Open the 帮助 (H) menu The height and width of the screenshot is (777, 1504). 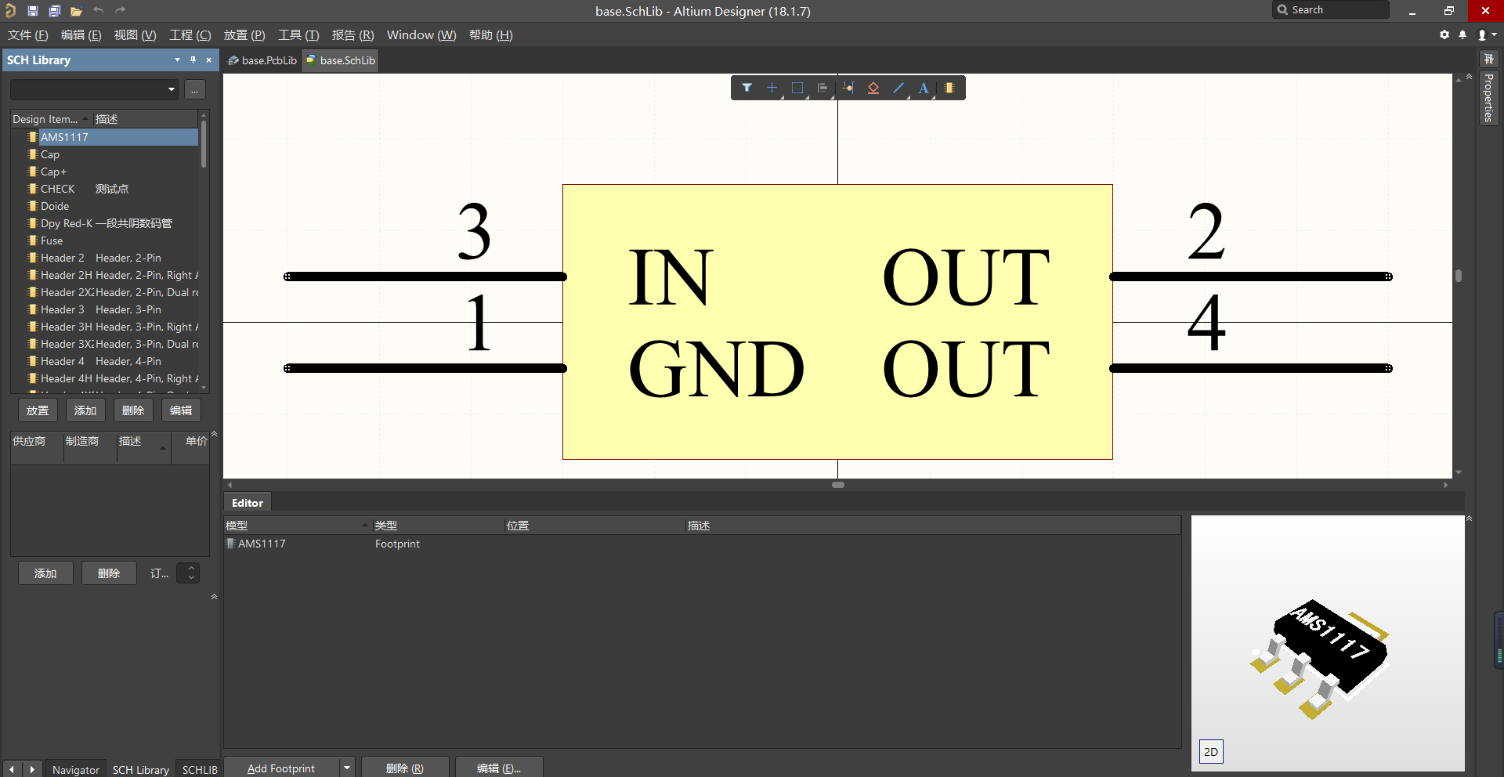(x=490, y=35)
